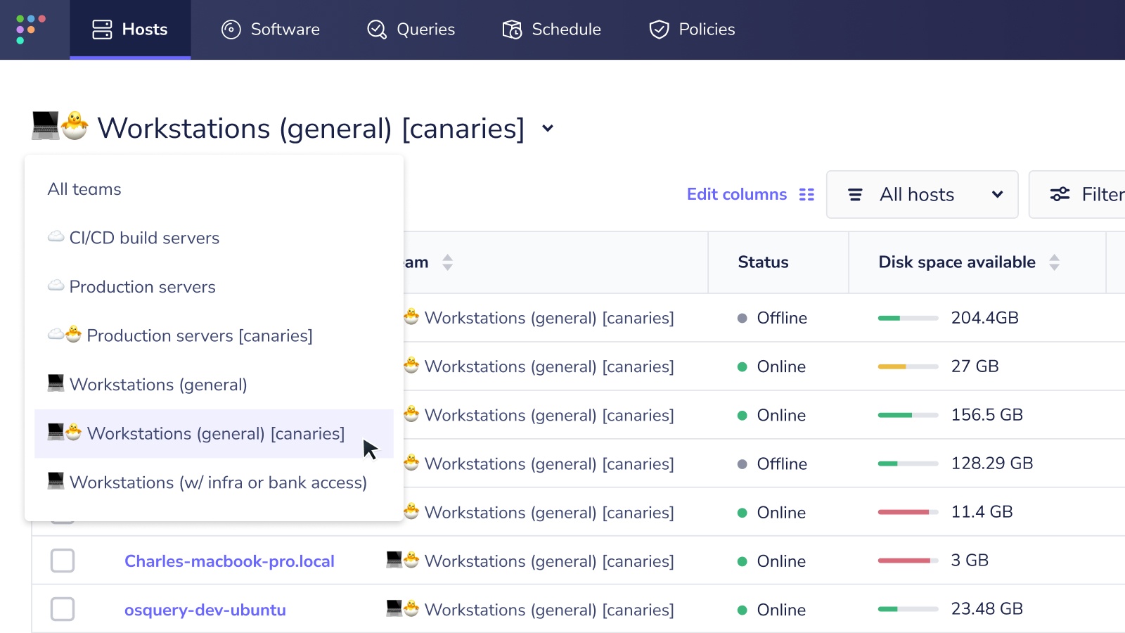Click the 156.5 GB disk value
This screenshot has width=1125, height=633.
pyautogui.click(x=986, y=415)
